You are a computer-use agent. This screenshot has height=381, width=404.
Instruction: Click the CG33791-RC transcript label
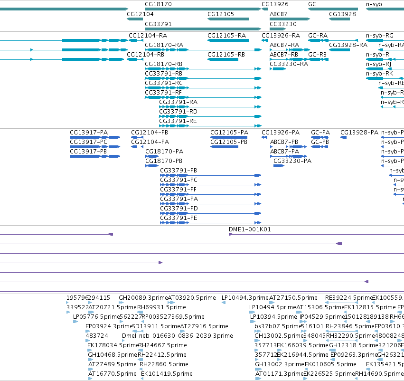pos(164,83)
